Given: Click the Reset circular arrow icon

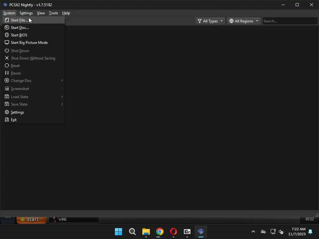Looking at the screenshot, I should tap(7, 65).
